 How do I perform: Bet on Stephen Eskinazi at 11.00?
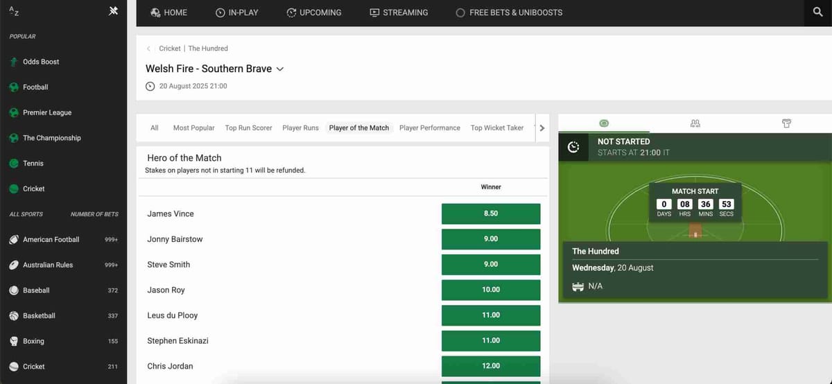(491, 340)
